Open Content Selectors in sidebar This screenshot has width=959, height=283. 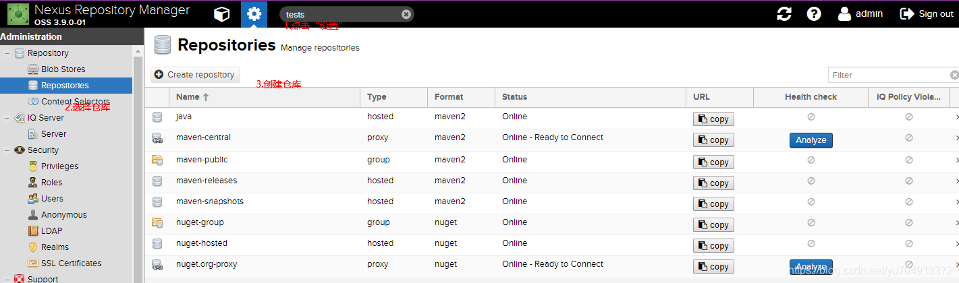click(75, 102)
